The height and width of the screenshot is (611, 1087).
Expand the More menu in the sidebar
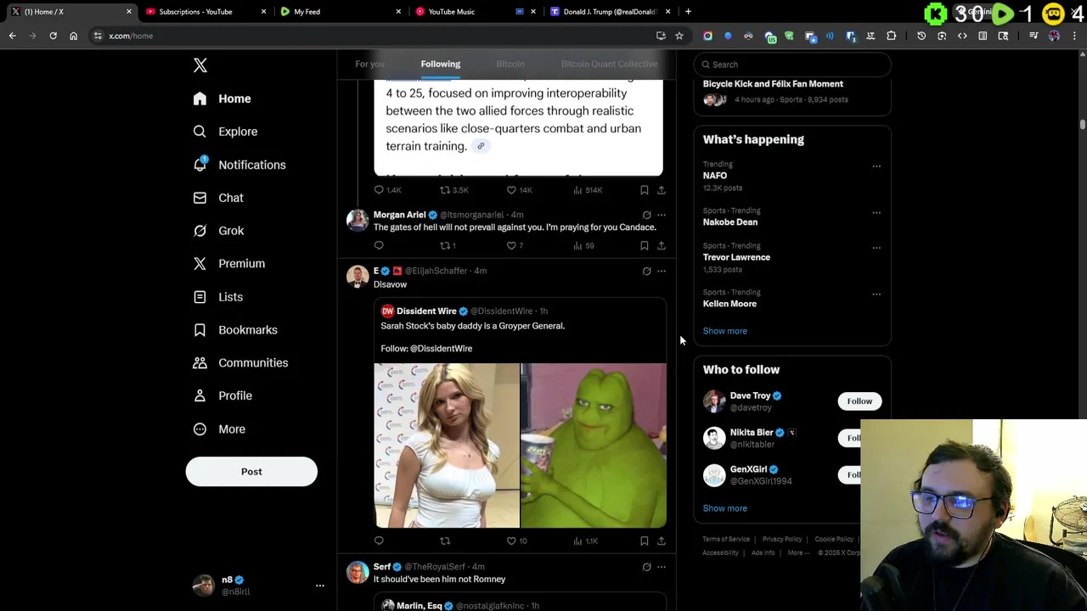[x=218, y=429]
